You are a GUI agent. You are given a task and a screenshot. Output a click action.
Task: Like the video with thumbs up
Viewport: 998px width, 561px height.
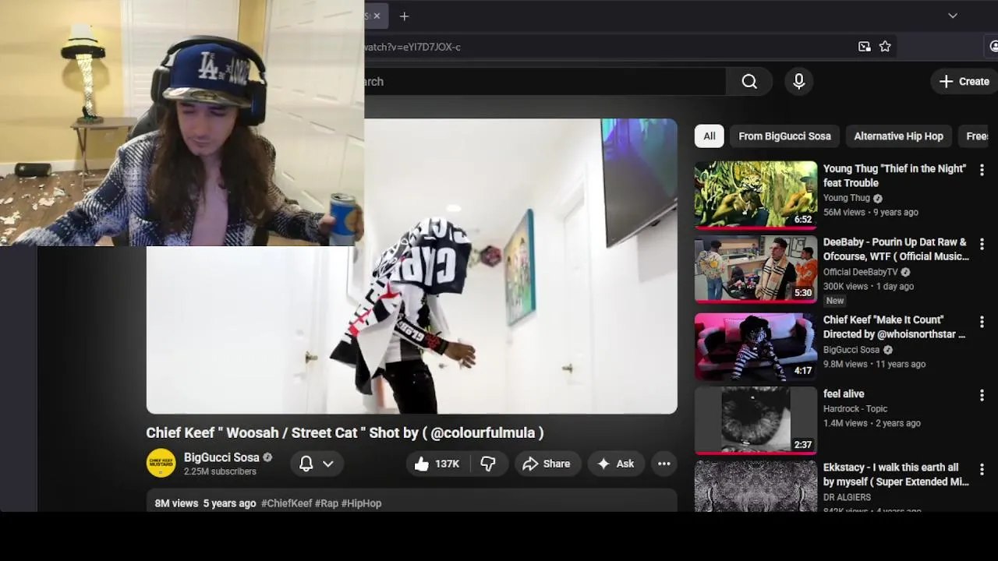(437, 464)
